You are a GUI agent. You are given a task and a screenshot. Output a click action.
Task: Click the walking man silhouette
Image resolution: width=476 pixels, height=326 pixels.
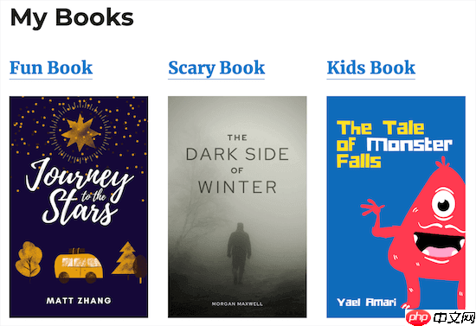pos(239,252)
